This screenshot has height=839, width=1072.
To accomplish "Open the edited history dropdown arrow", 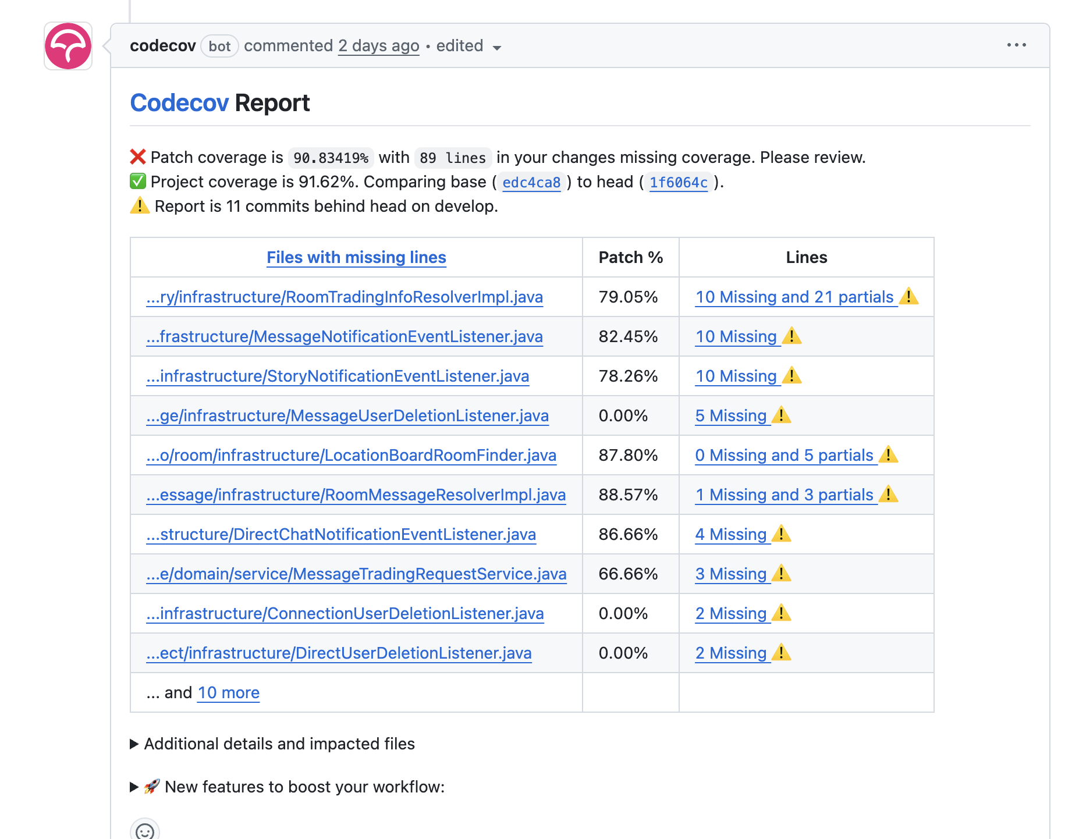I will [497, 47].
